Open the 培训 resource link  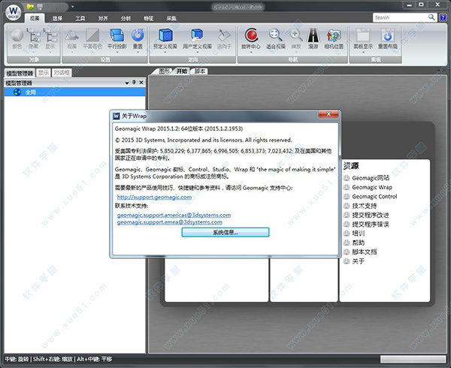359,234
